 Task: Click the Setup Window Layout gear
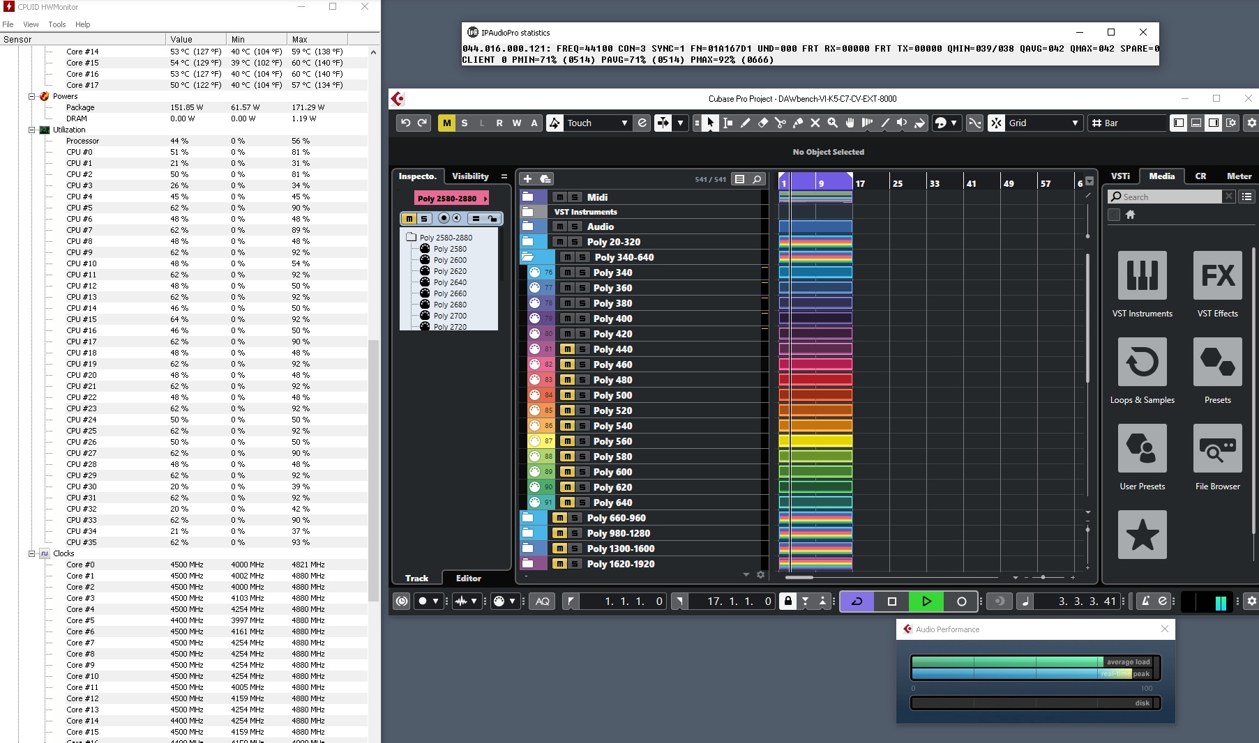[x=1231, y=123]
